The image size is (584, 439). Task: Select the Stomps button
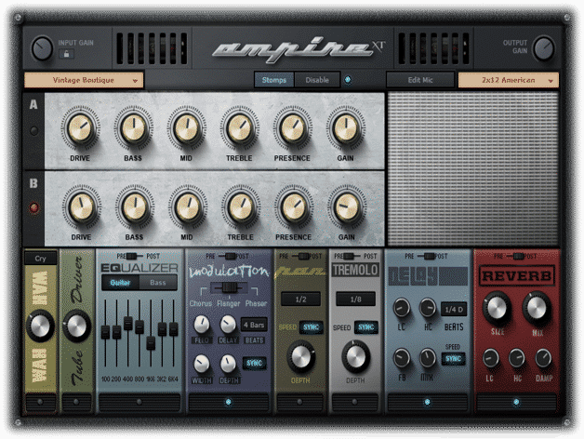click(274, 80)
